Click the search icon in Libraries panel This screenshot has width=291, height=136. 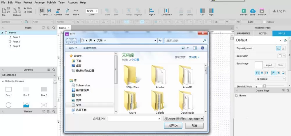pos(54,70)
